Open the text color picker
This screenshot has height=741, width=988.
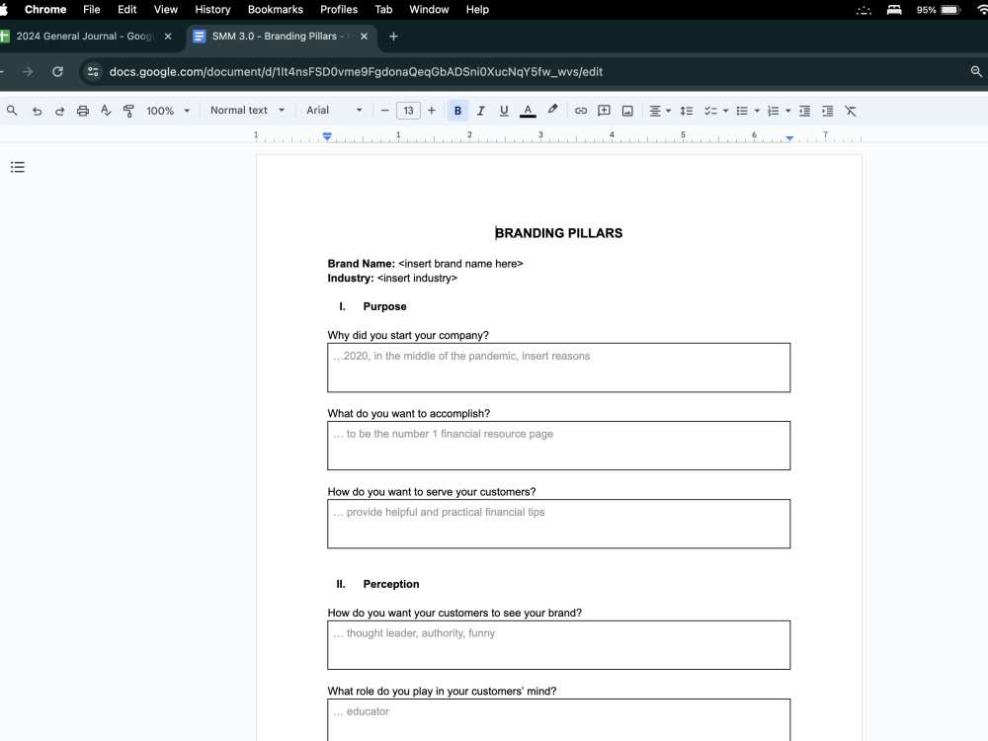(528, 111)
